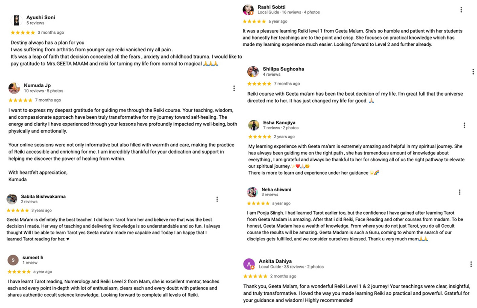Open options menu for Ankita Dahiya's review

pyautogui.click(x=471, y=264)
